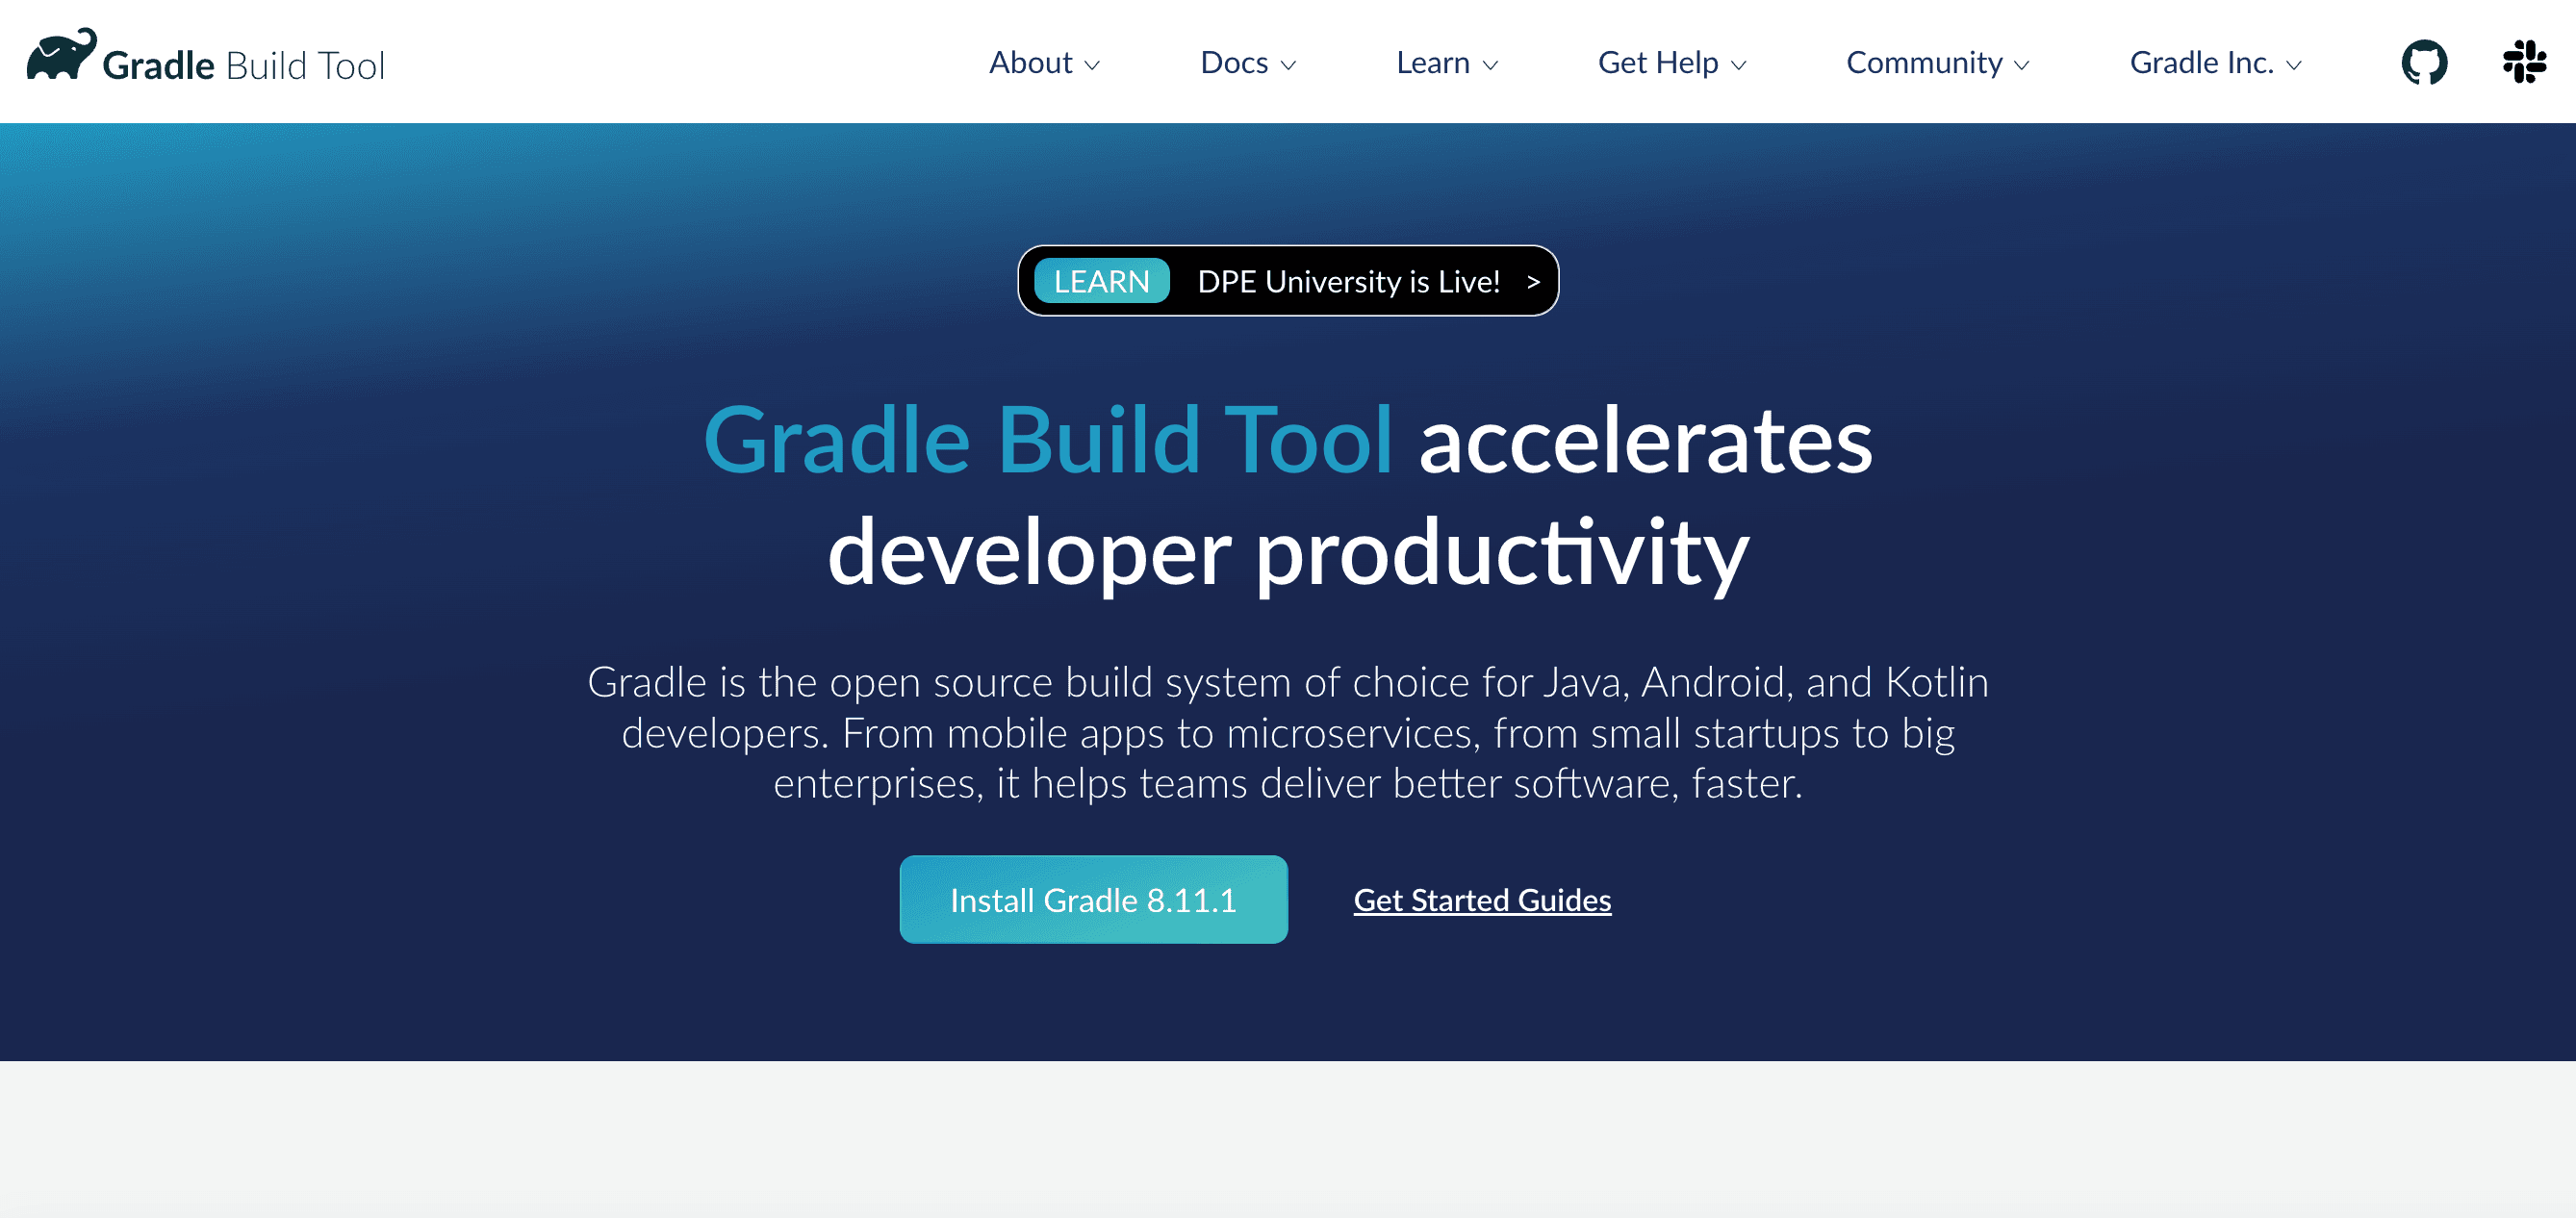Expand the Get Help dropdown menu
This screenshot has height=1218, width=2576.
click(x=1671, y=63)
